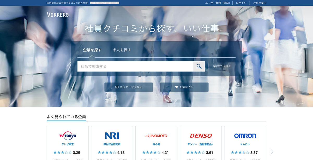Click the お気に入り button

click(184, 87)
